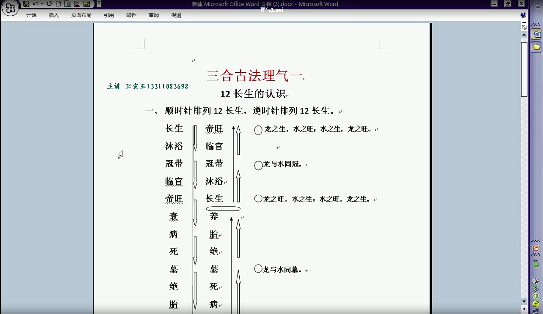Select the 审阅 ribbon tab
Image resolution: width=543 pixels, height=314 pixels.
coord(153,15)
